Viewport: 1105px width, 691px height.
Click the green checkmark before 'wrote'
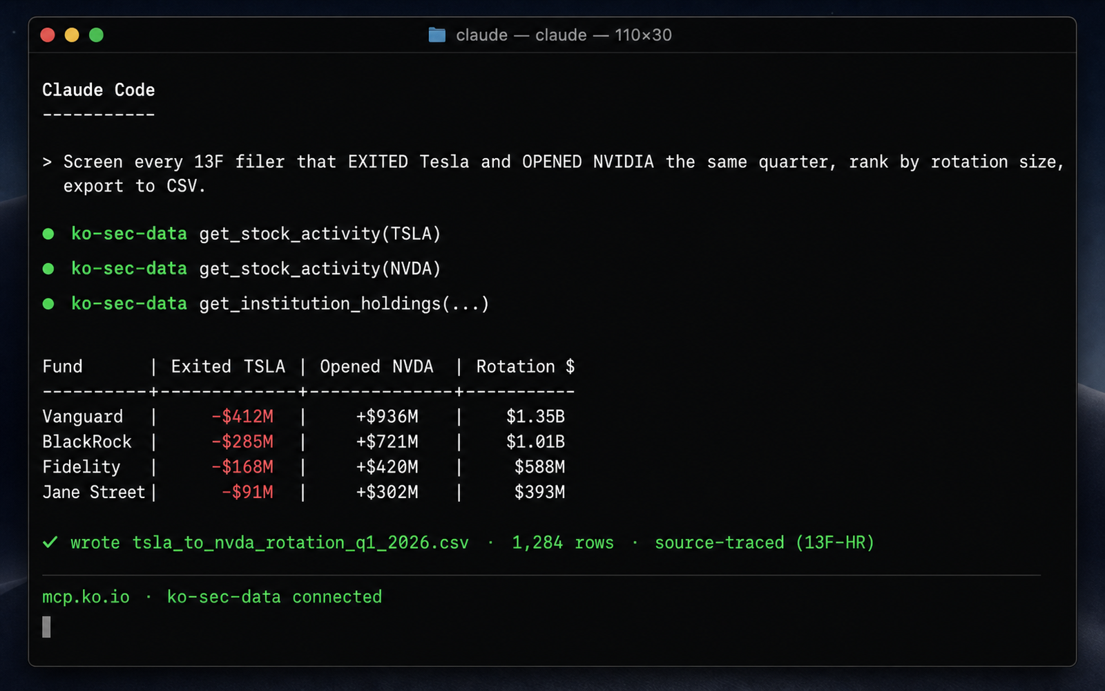tap(50, 542)
